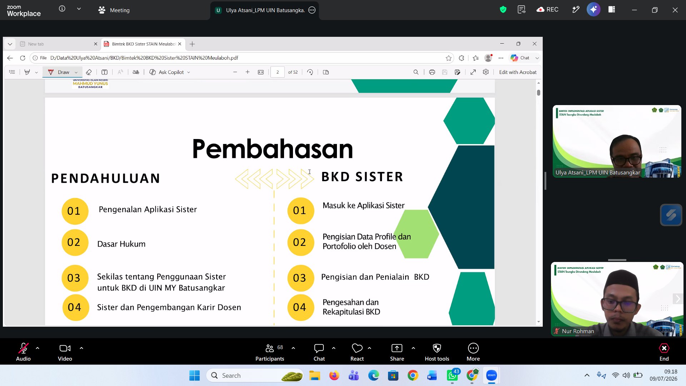Image resolution: width=686 pixels, height=386 pixels.
Task: Click the page number field
Action: [278, 72]
